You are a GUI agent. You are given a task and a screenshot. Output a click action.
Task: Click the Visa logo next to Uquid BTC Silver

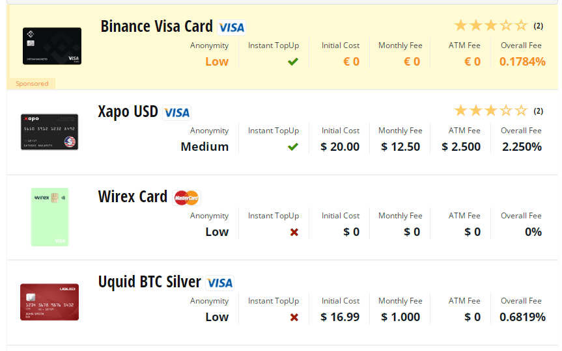[219, 283]
